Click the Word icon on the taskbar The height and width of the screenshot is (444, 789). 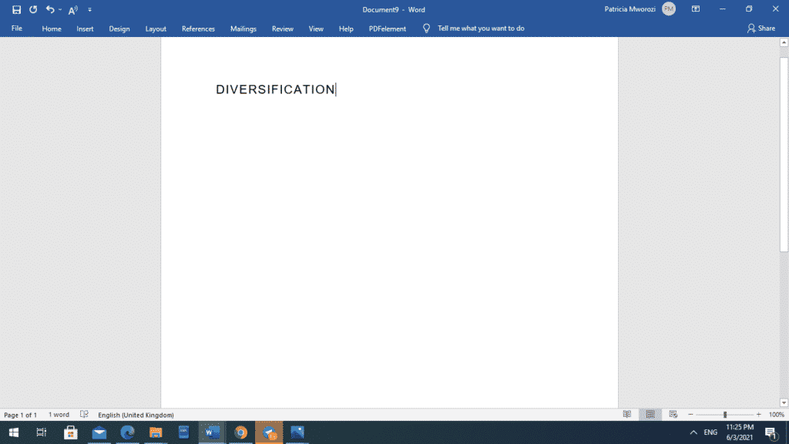pyautogui.click(x=212, y=432)
